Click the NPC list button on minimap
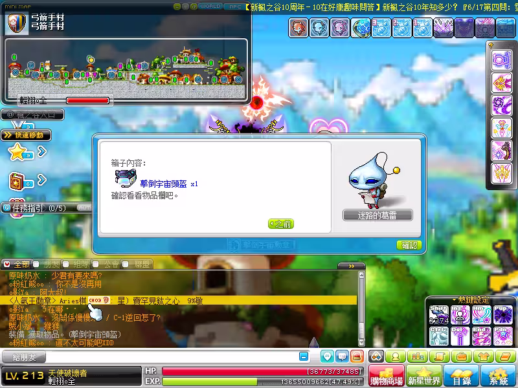Viewport: 518px width, 388px height. point(232,6)
